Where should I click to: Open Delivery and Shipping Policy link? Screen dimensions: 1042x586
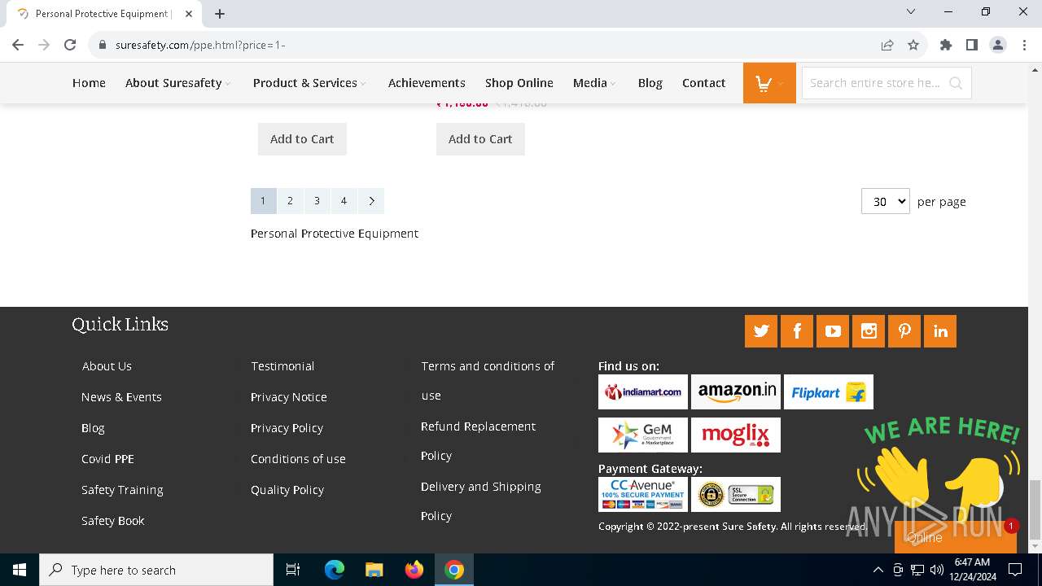pyautogui.click(x=480, y=501)
